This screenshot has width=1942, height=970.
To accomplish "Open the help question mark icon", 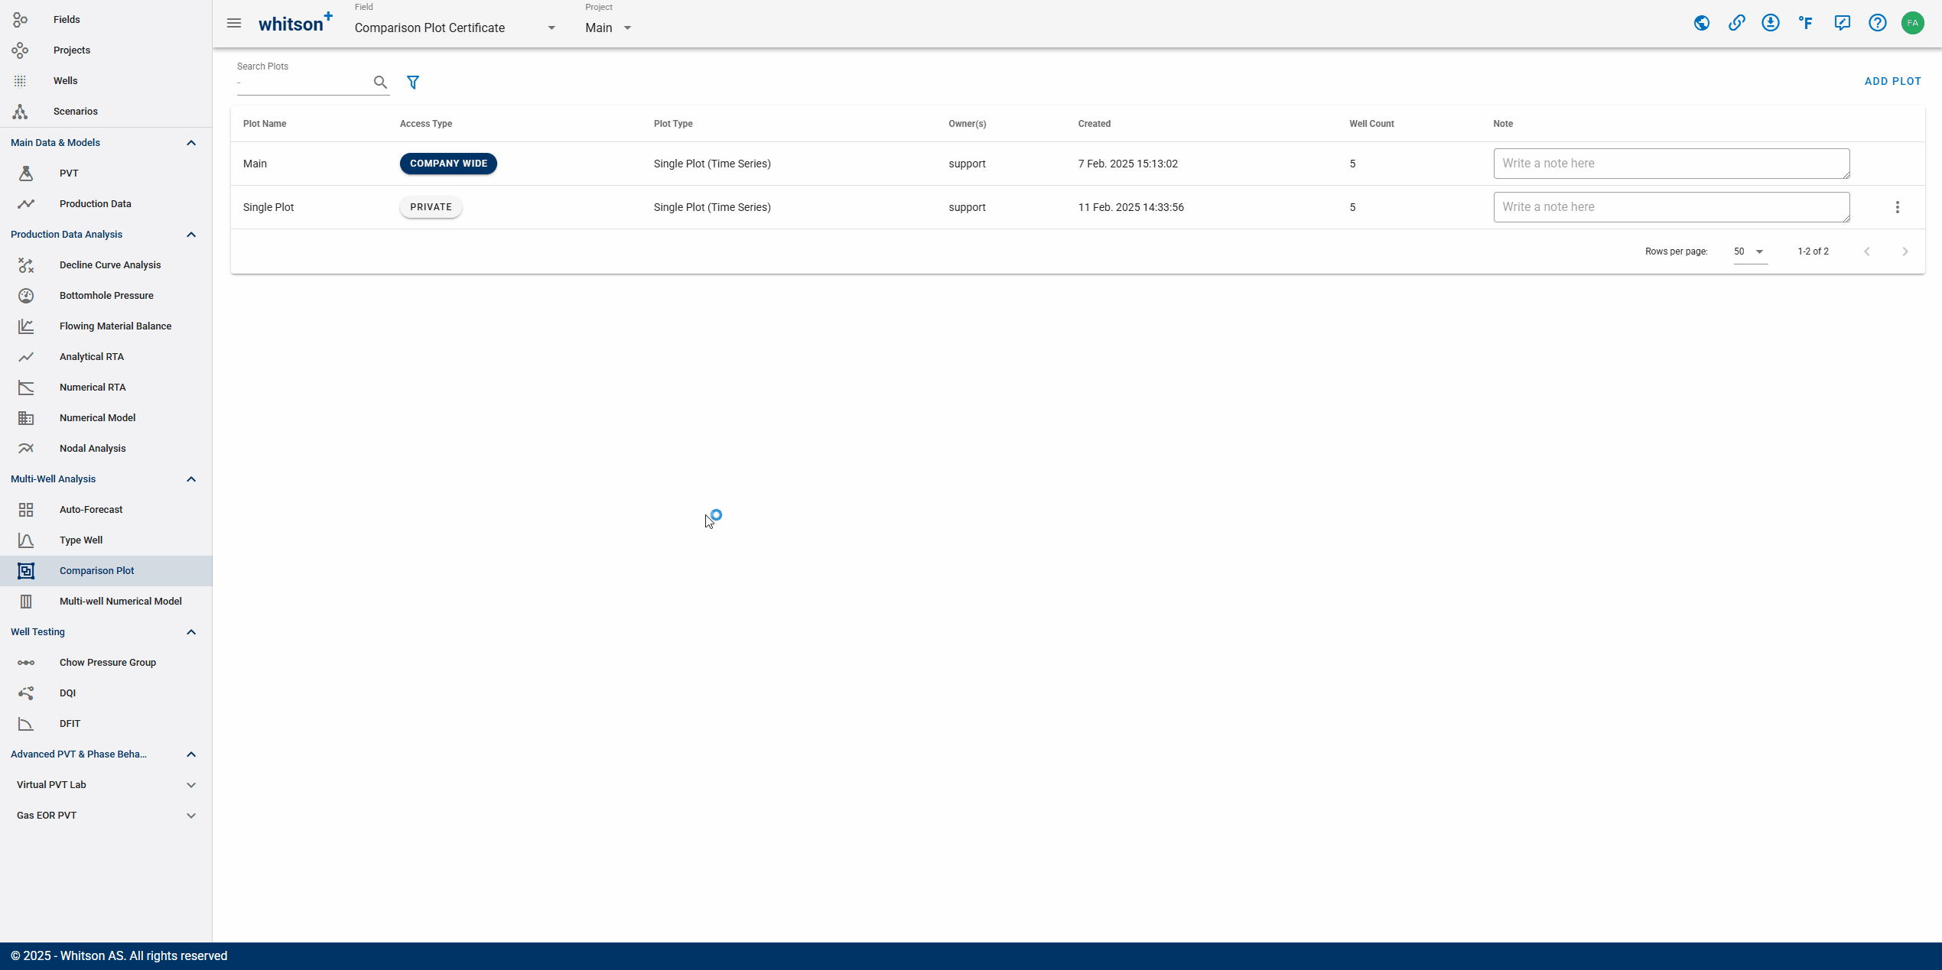I will 1878,23.
